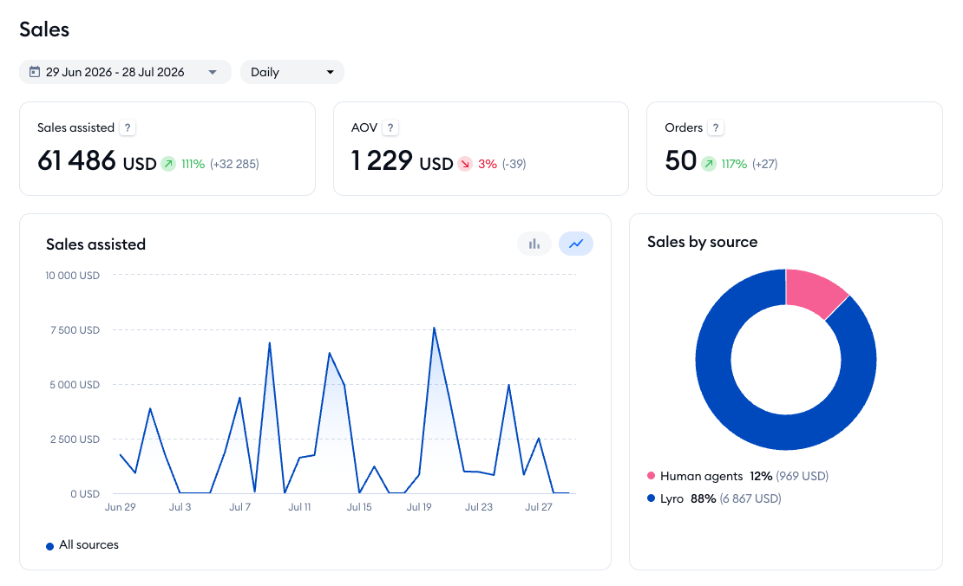Click the 61 486 USD sales value

[x=97, y=161]
